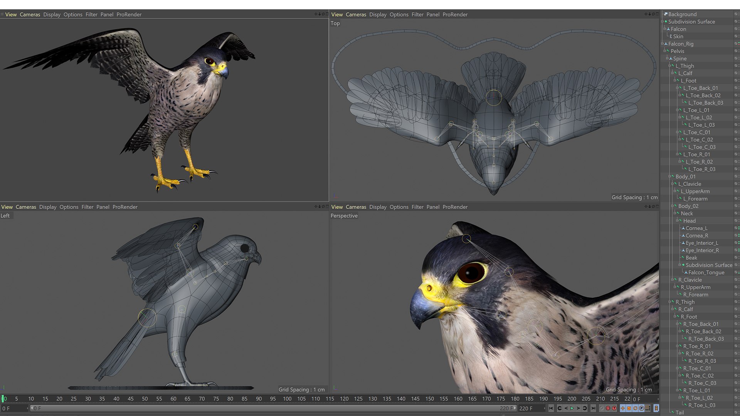Viewport: 740px width, 416px height.
Task: Toggle Parameter keyframe recording P icon
Action: click(x=641, y=408)
